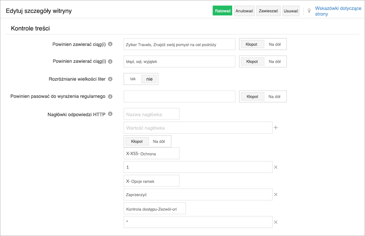Image resolution: width=365 pixels, height=236 pixels.
Task: Open the Wskazówki dotyczące strony link
Action: point(338,11)
